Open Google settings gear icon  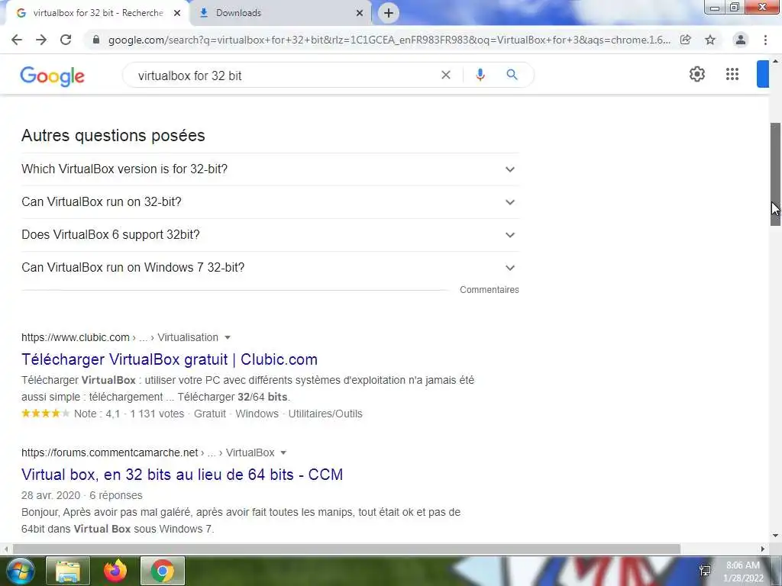696,74
